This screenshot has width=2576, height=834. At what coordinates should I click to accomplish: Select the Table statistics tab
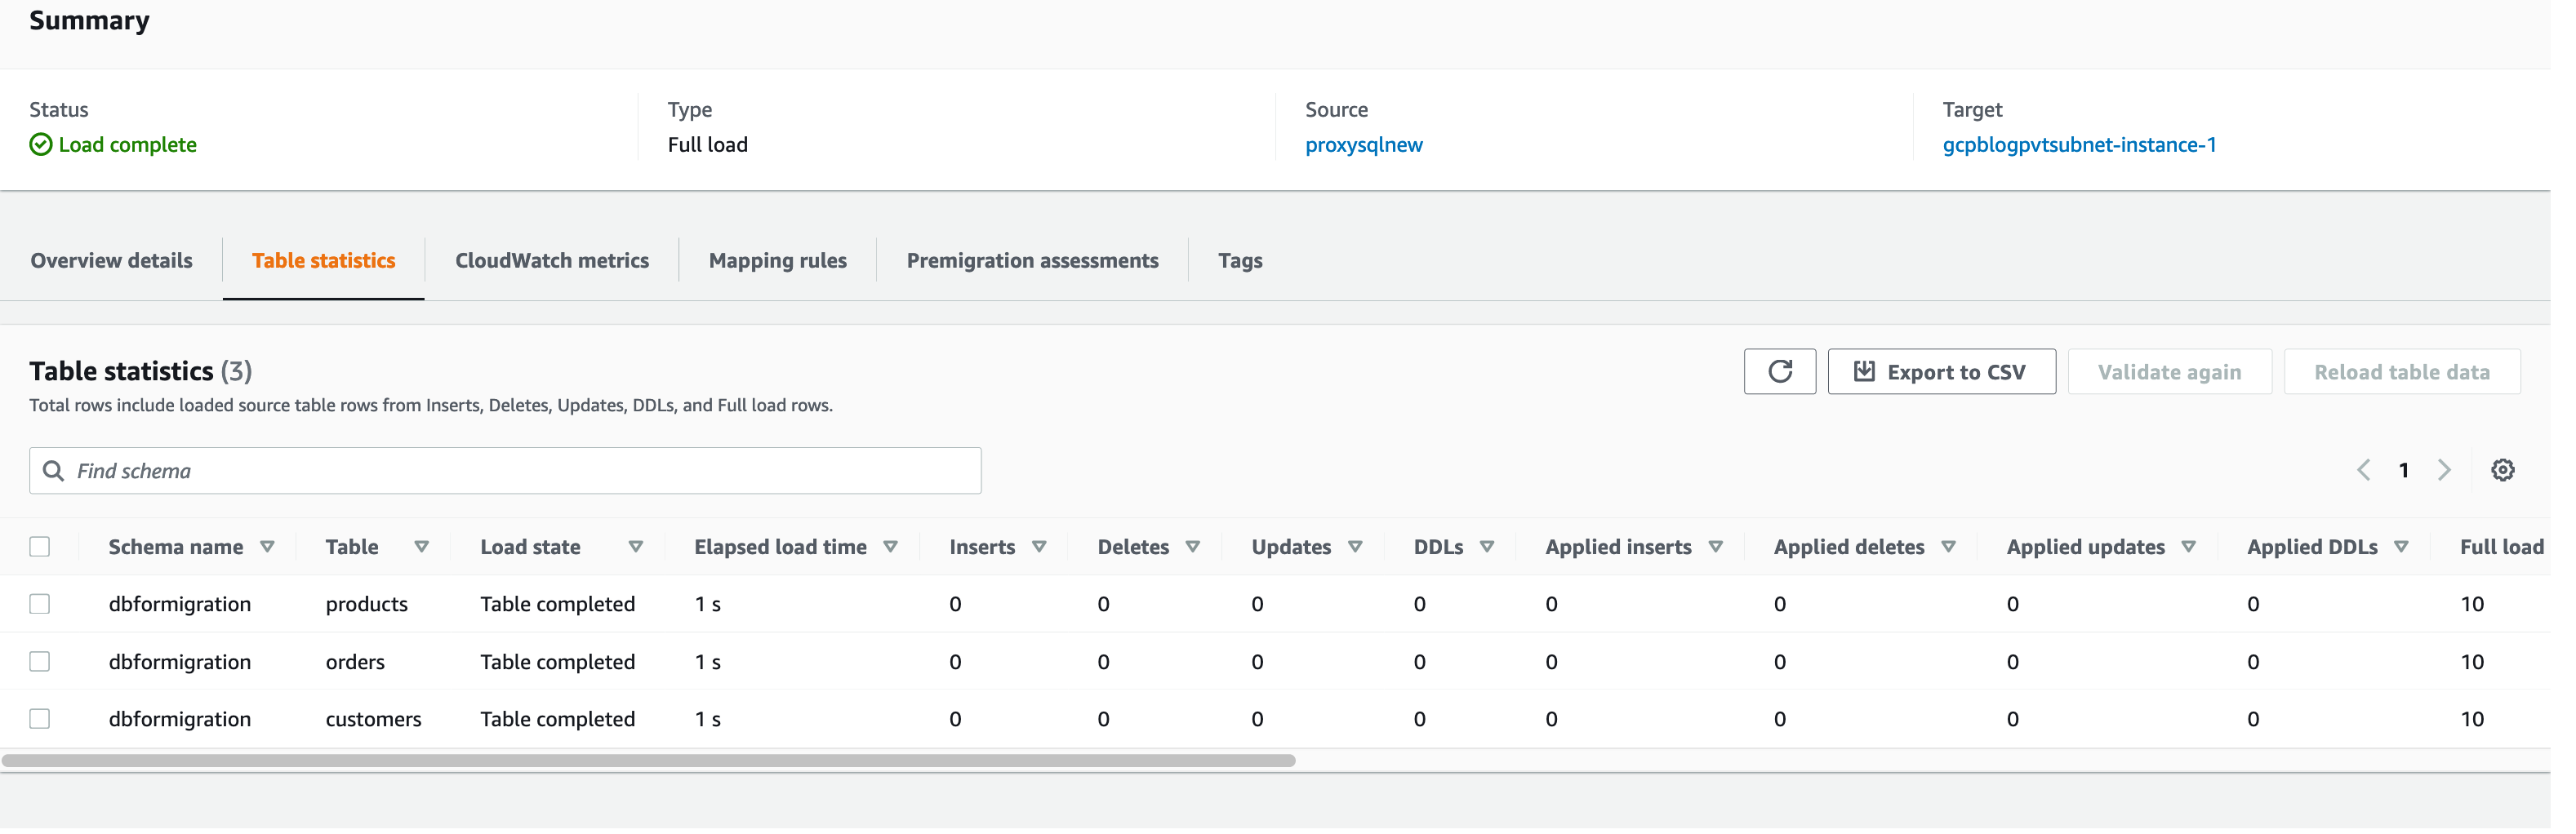point(327,263)
